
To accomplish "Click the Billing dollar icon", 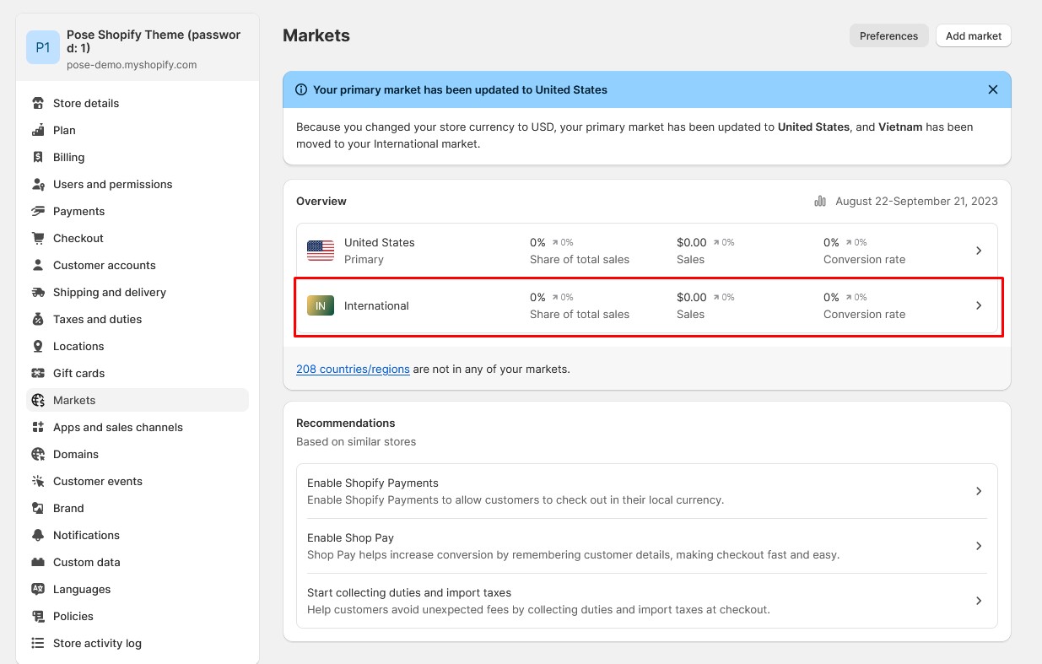I will [38, 157].
